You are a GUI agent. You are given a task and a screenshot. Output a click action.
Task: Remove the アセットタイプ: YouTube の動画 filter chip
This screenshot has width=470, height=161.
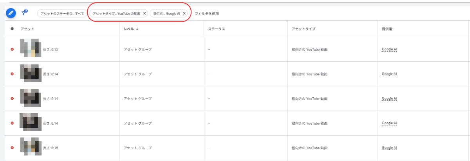click(145, 13)
